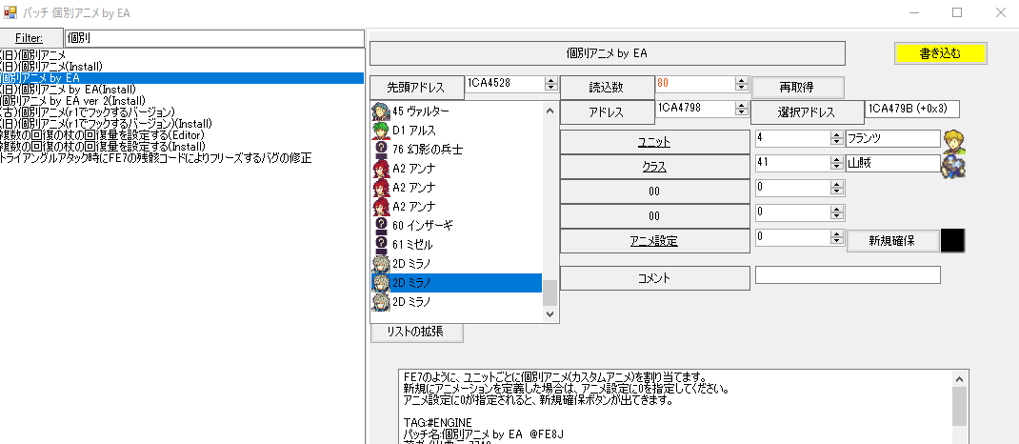The height and width of the screenshot is (444, 1019).
Task: Select the highlighted 2D ミラノ row
Action: tap(456, 283)
